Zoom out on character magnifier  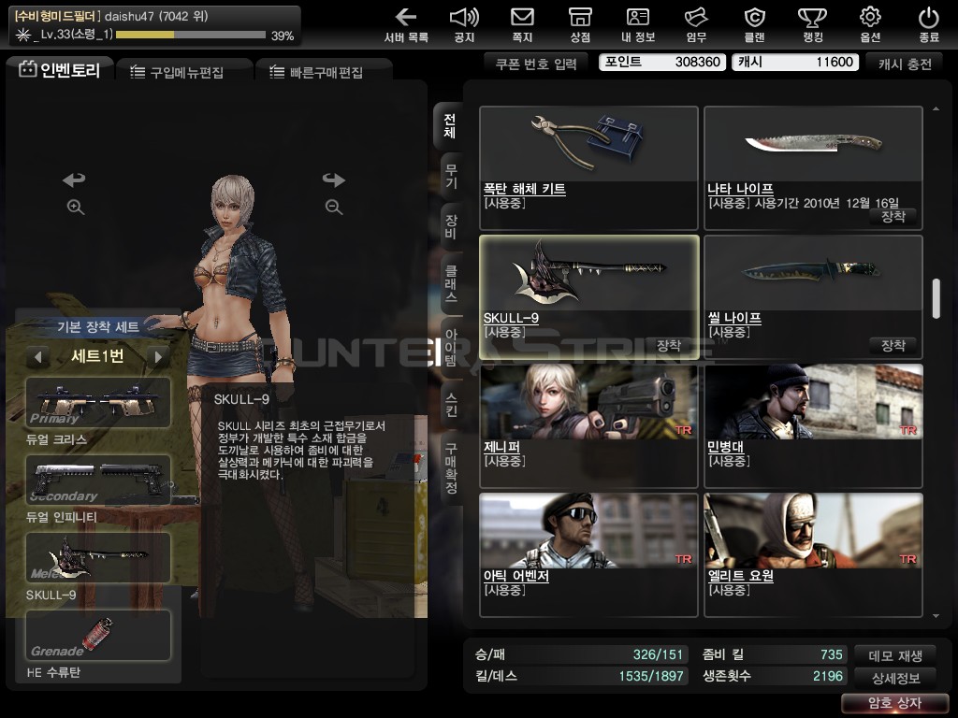pos(334,207)
